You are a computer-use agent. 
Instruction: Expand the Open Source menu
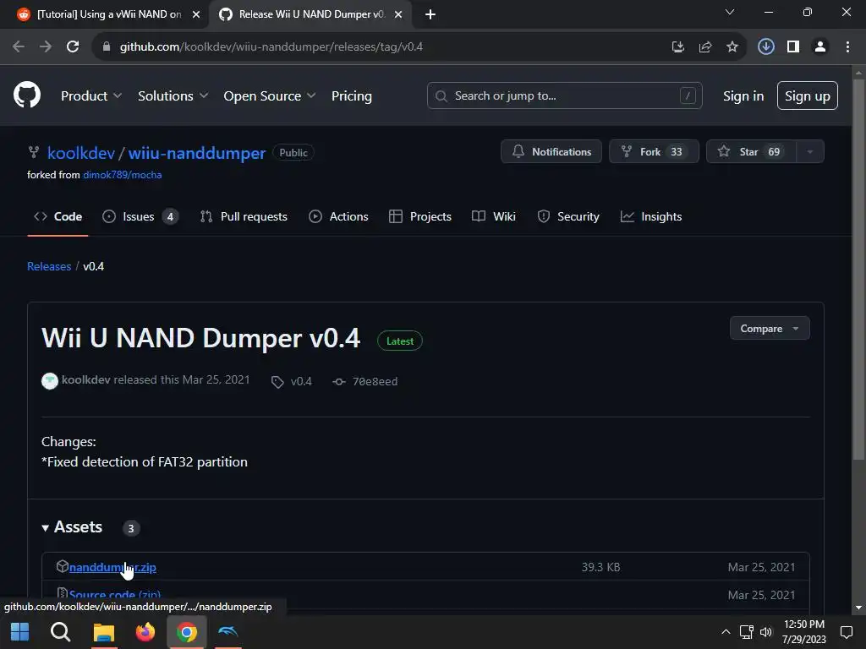coord(270,96)
